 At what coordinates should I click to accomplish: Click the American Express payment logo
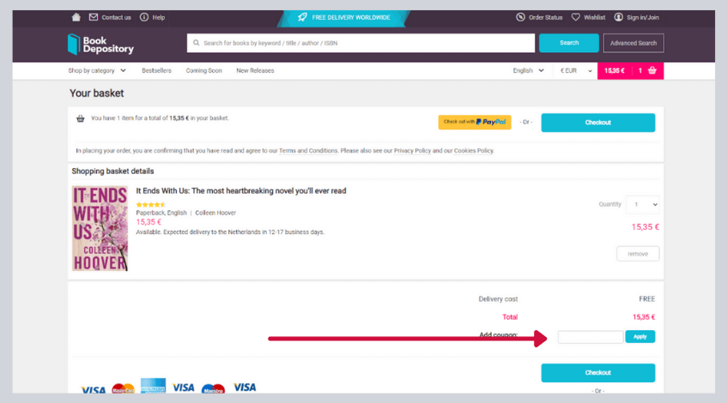pyautogui.click(x=153, y=386)
